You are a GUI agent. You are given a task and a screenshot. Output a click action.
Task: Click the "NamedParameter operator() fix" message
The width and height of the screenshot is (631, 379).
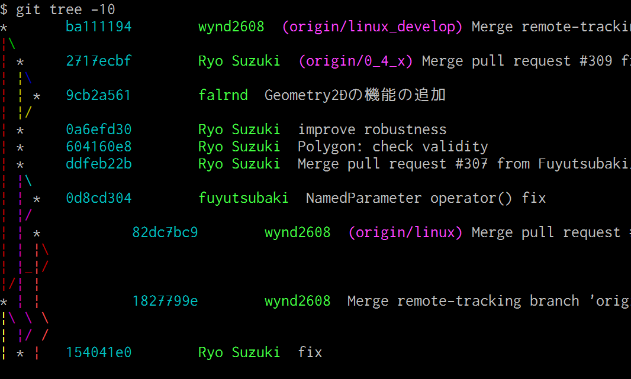click(426, 198)
